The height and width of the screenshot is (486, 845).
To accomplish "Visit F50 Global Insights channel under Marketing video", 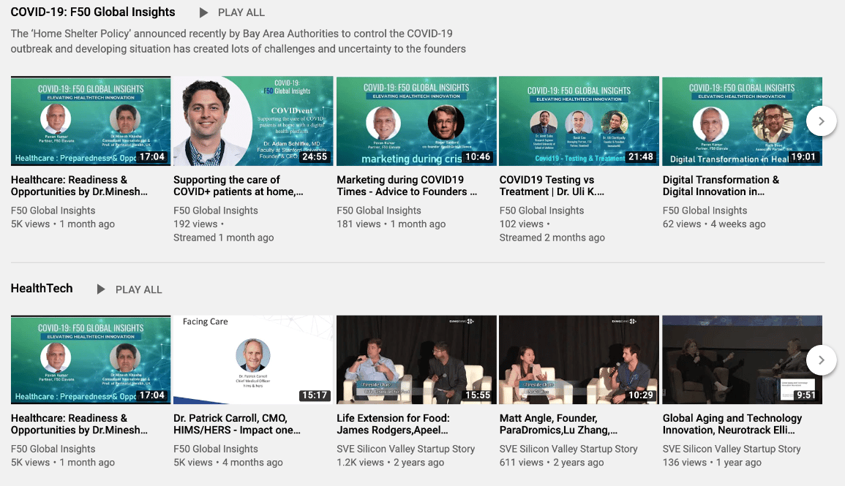I will 379,210.
